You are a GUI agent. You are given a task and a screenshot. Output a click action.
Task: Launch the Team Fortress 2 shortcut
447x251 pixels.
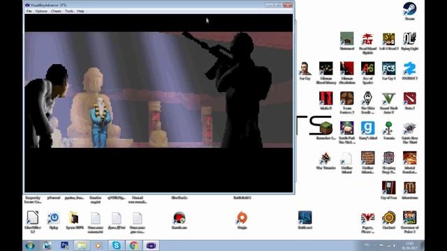coord(347,102)
